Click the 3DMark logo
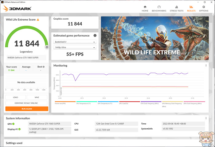Screen dimensions: 215x147 coord(17,8)
